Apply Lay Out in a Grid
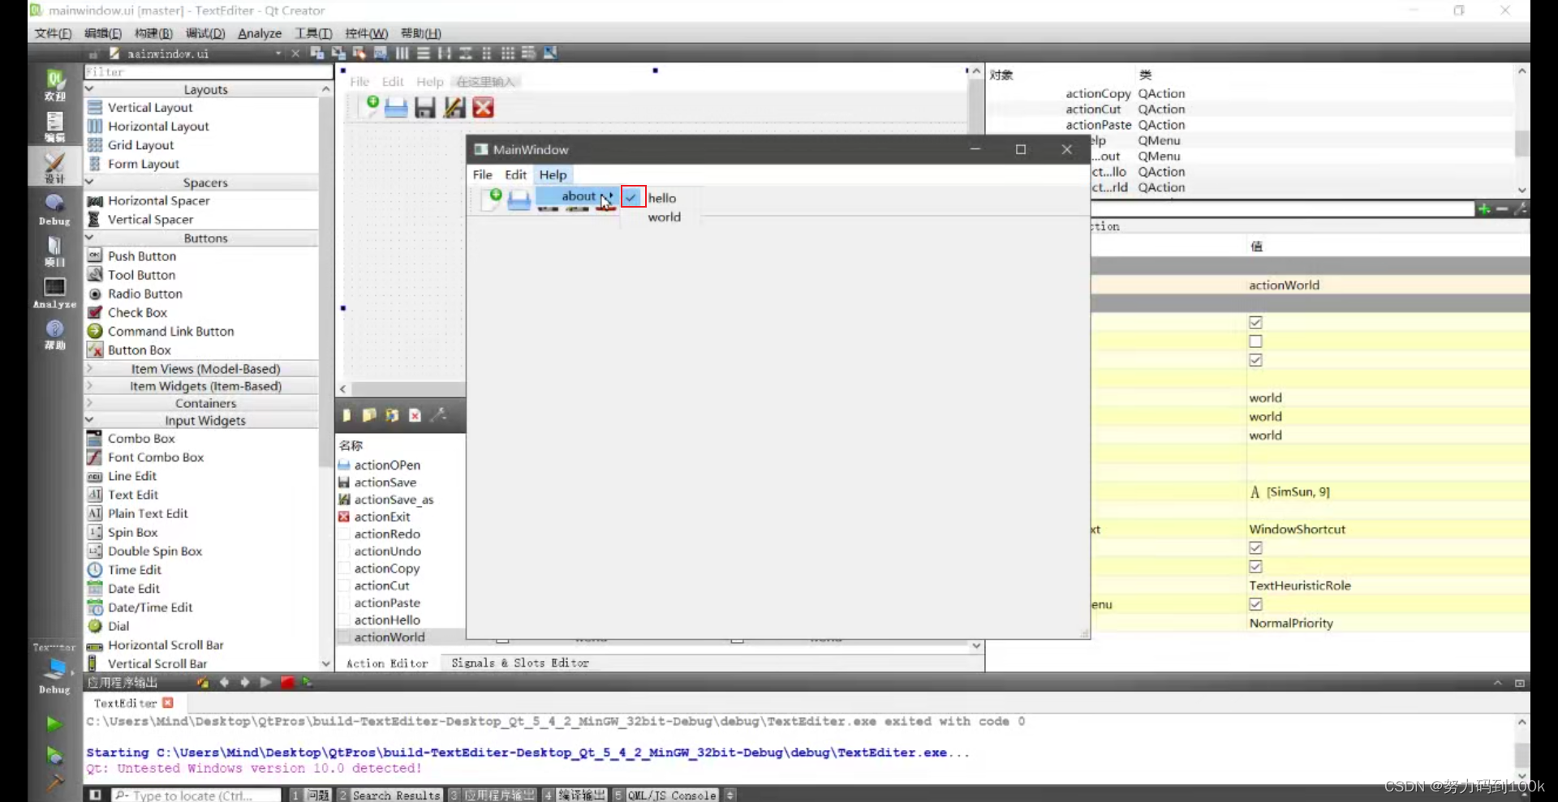The width and height of the screenshot is (1558, 802). (509, 53)
